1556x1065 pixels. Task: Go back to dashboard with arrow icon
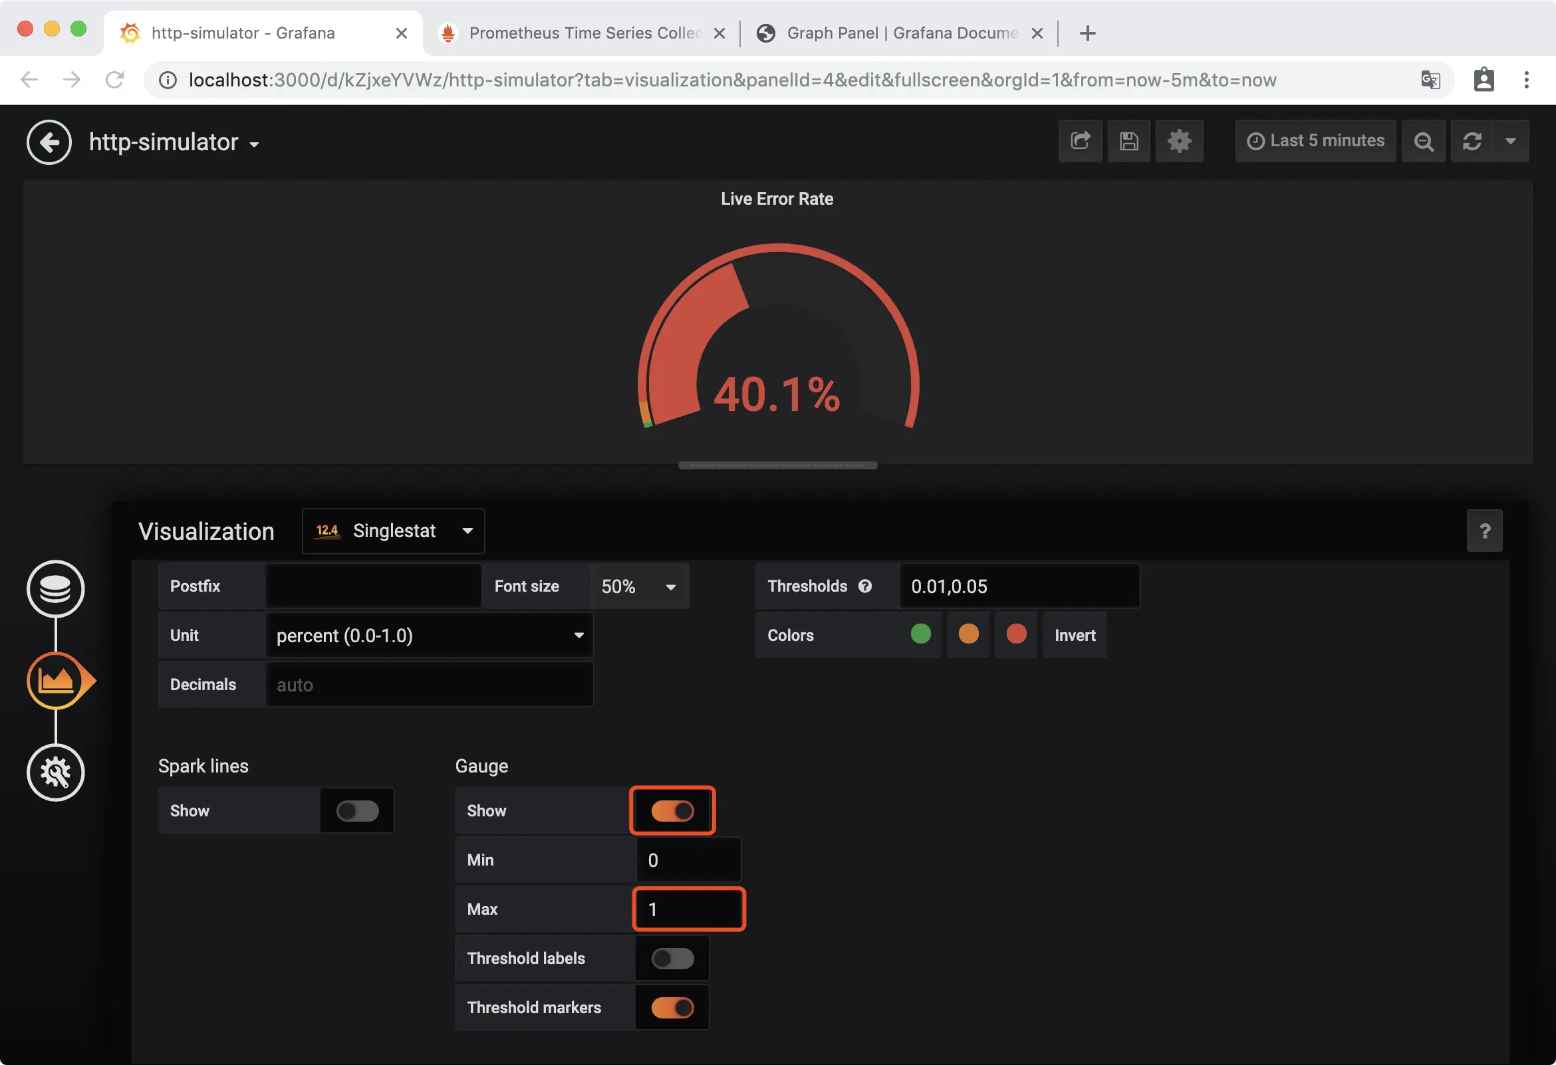pos(49,142)
